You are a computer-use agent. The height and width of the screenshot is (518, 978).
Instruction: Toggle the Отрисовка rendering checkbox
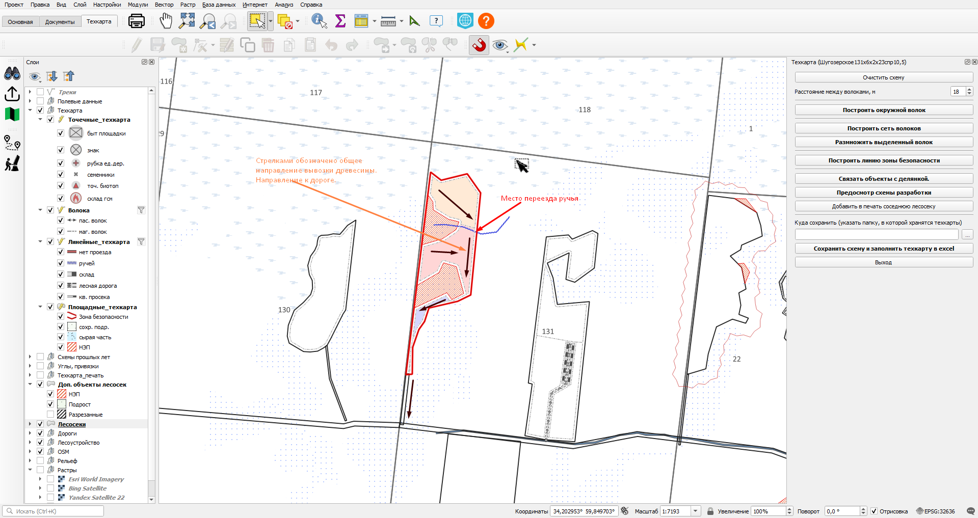(x=874, y=511)
